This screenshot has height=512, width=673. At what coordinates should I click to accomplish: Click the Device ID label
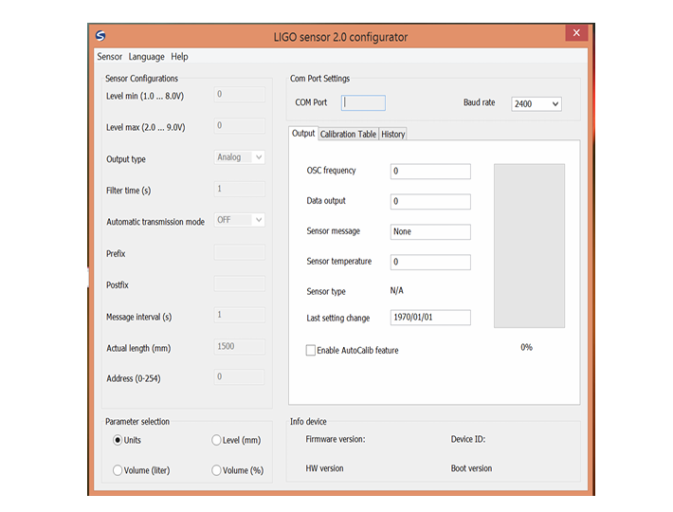click(x=468, y=439)
